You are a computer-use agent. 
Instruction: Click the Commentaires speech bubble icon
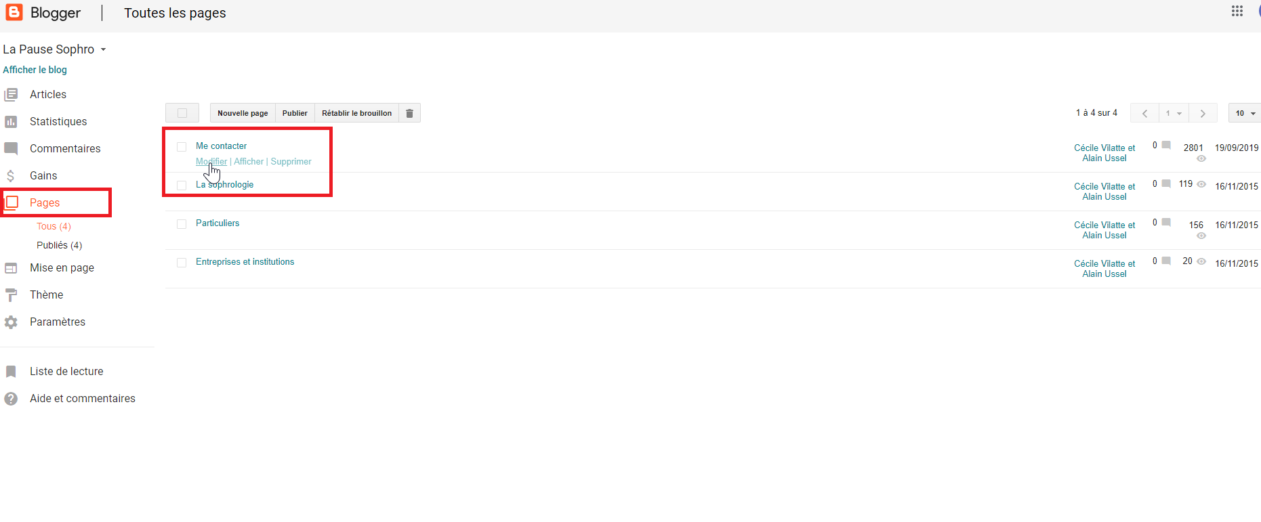point(11,149)
